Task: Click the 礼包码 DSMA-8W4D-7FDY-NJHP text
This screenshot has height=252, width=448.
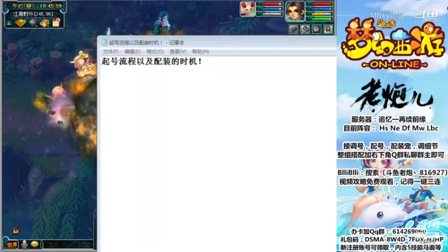Action: (x=391, y=240)
